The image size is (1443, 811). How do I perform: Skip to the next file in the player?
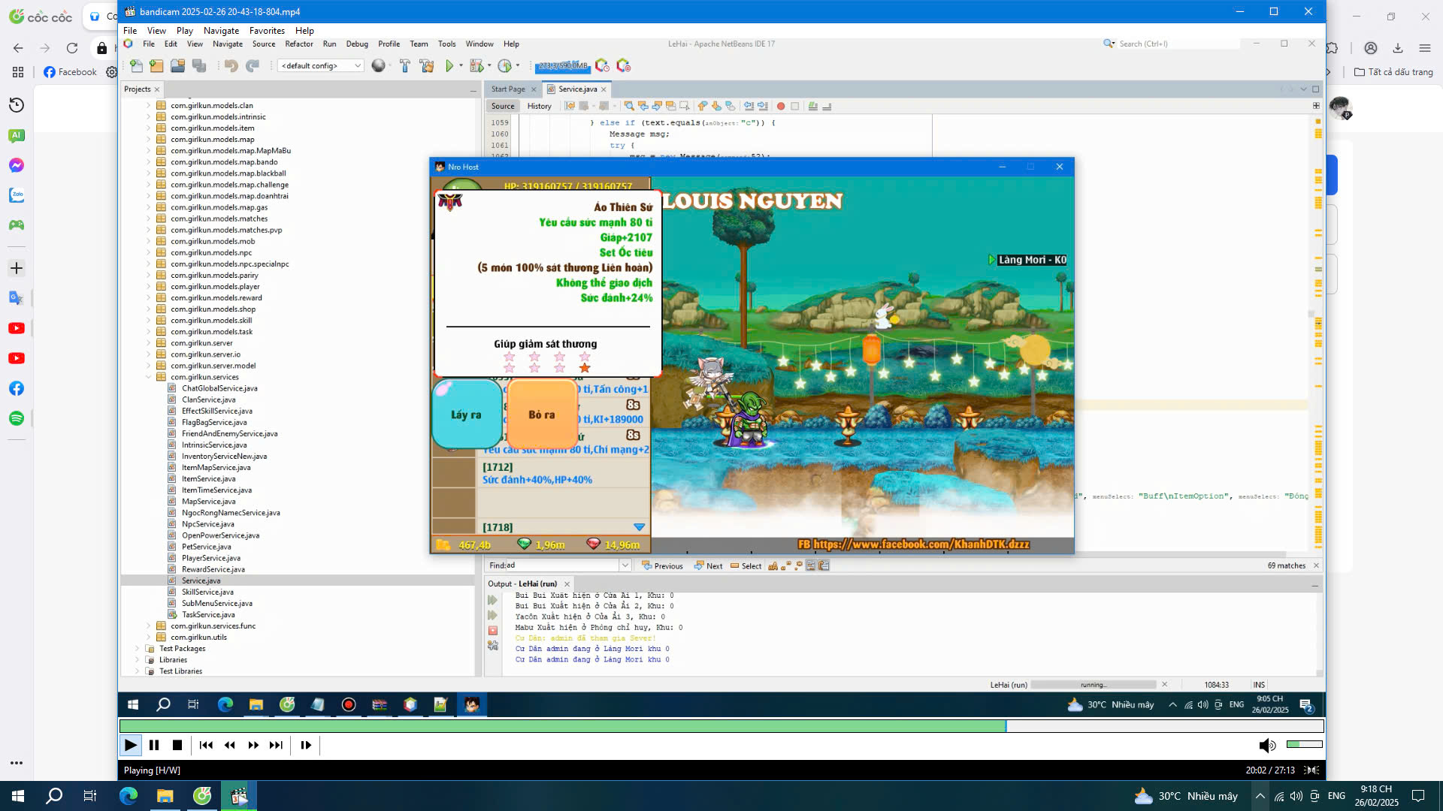pos(277,745)
